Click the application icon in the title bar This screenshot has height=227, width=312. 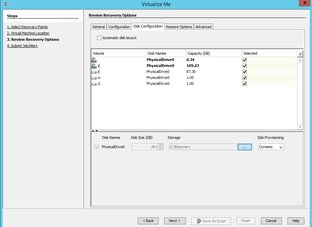pos(5,4)
